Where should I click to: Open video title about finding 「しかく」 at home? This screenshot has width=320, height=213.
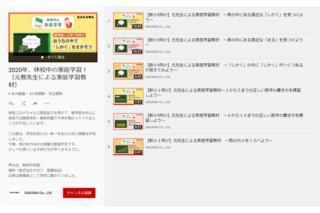(x=224, y=17)
